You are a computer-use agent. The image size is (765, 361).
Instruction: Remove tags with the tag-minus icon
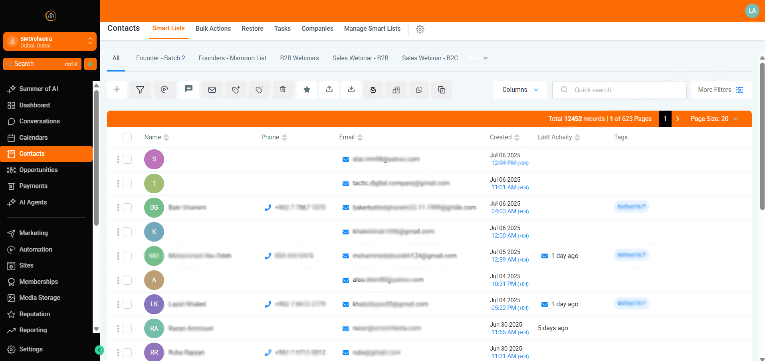click(260, 90)
